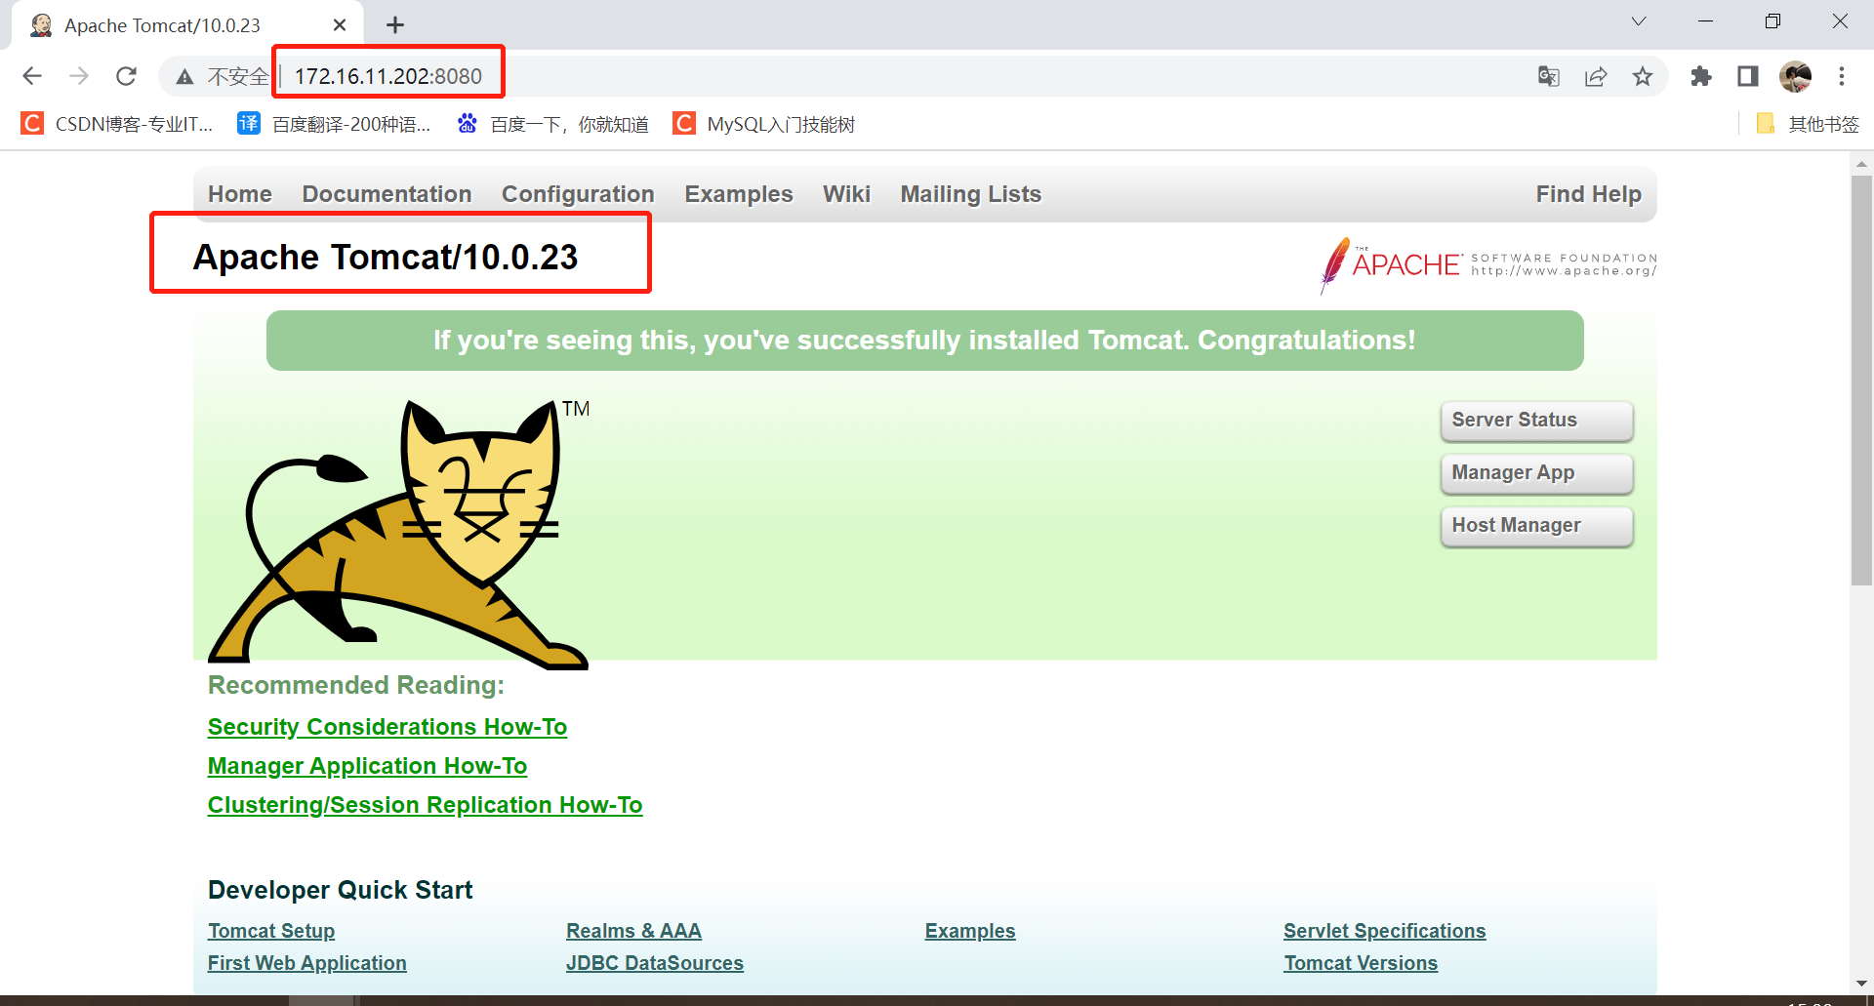Image resolution: width=1874 pixels, height=1006 pixels.
Task: Click the CSDN bookmark icon
Action: click(31, 123)
